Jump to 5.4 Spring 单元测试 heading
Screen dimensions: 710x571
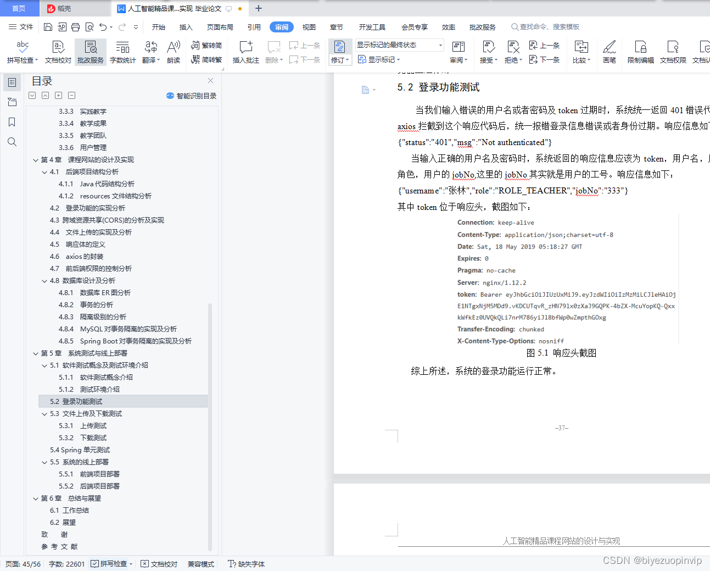click(80, 450)
